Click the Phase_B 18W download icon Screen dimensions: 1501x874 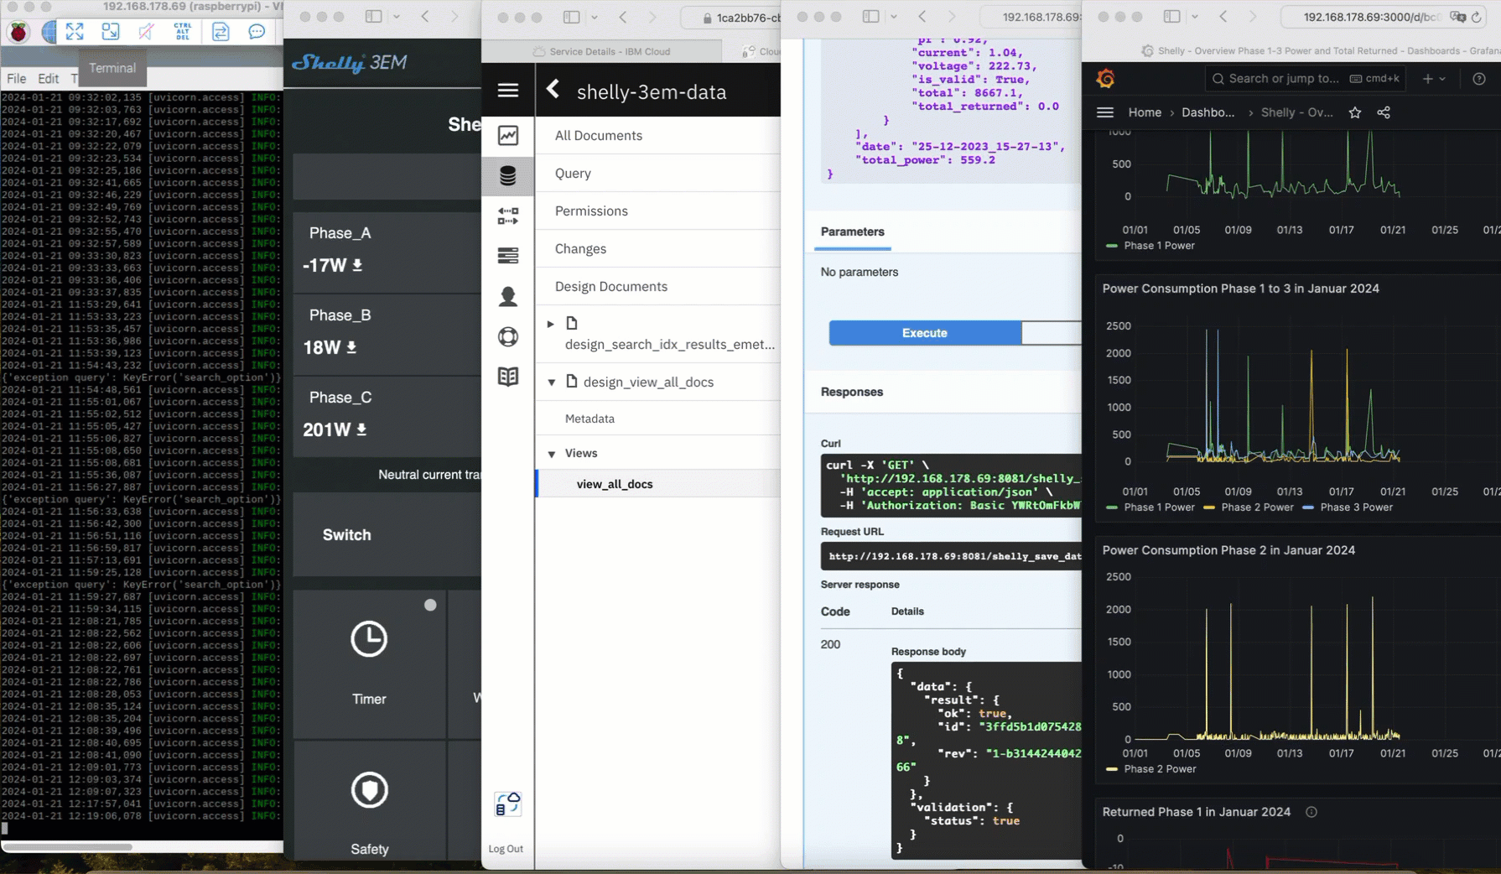351,347
